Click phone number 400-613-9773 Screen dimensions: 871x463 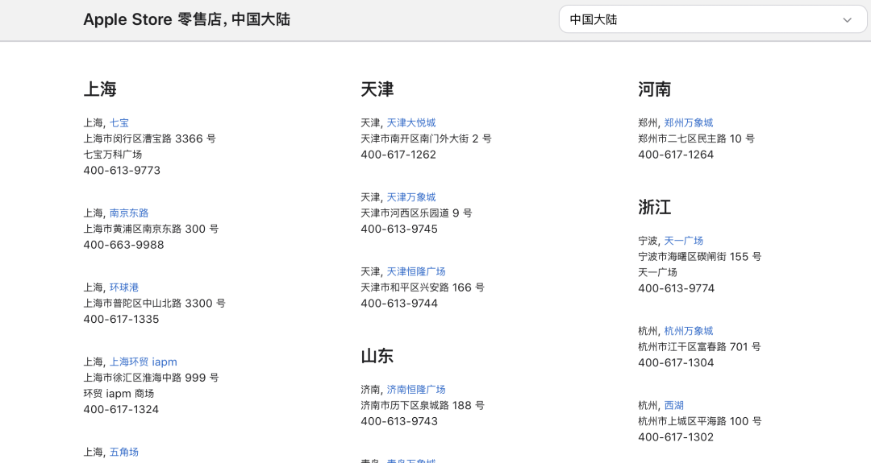(x=122, y=170)
